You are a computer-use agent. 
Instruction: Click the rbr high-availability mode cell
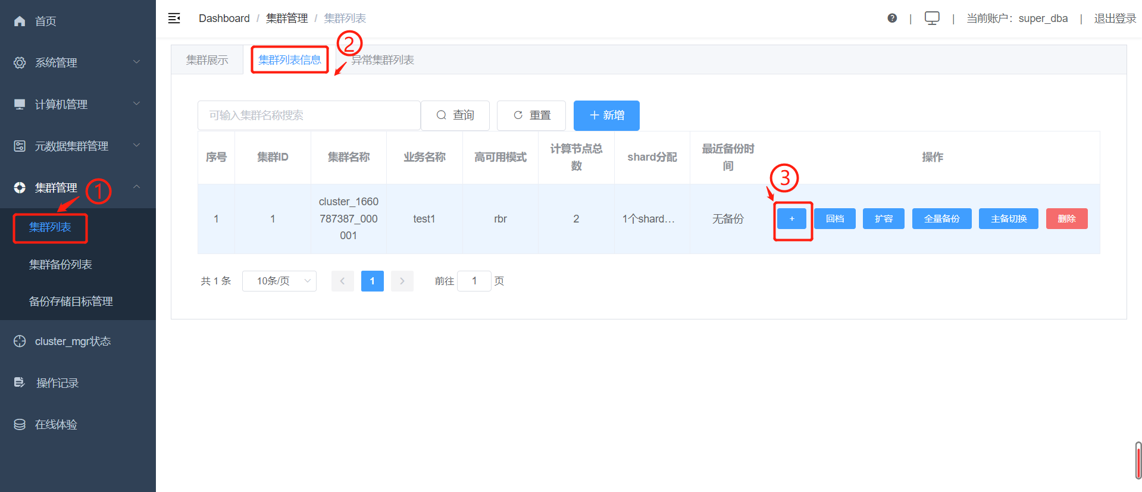tap(500, 219)
